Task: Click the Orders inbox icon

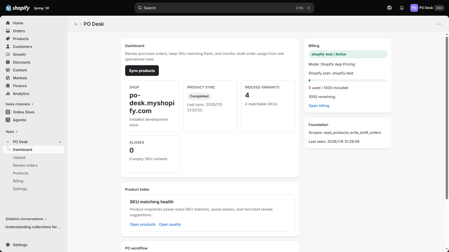Action: click(8, 31)
